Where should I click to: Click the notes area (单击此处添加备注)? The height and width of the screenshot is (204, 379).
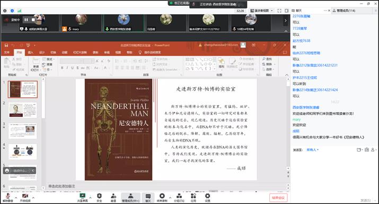[61, 186]
